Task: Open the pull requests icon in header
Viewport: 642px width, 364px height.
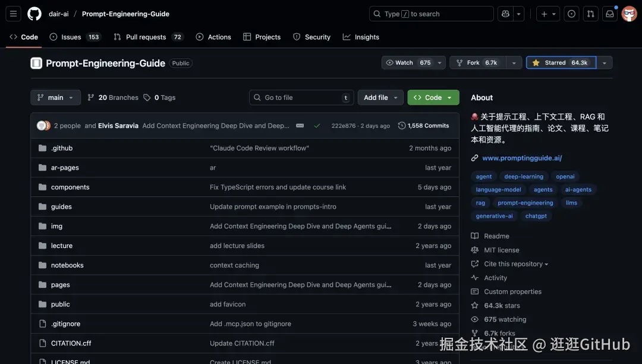Action: point(590,14)
